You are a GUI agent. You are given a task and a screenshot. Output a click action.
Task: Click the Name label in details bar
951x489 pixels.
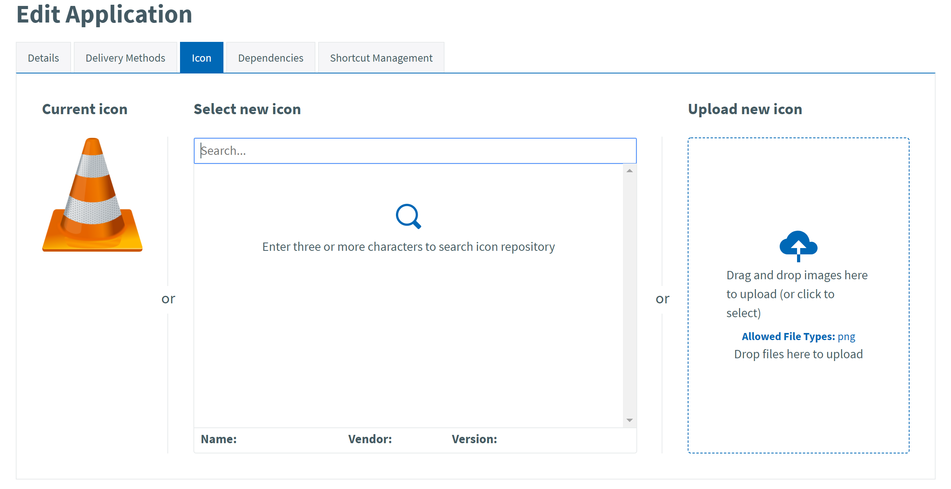(x=219, y=439)
